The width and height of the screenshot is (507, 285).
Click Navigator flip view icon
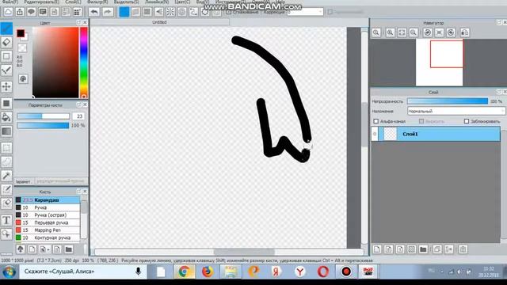pos(465,32)
